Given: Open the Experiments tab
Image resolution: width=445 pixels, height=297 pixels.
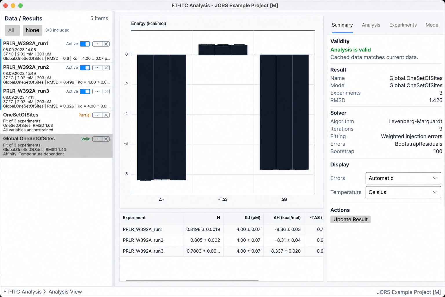Looking at the screenshot, I should [403, 25].
